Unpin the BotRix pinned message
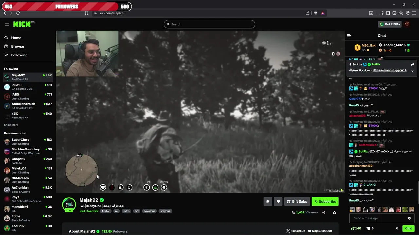 [x=412, y=64]
